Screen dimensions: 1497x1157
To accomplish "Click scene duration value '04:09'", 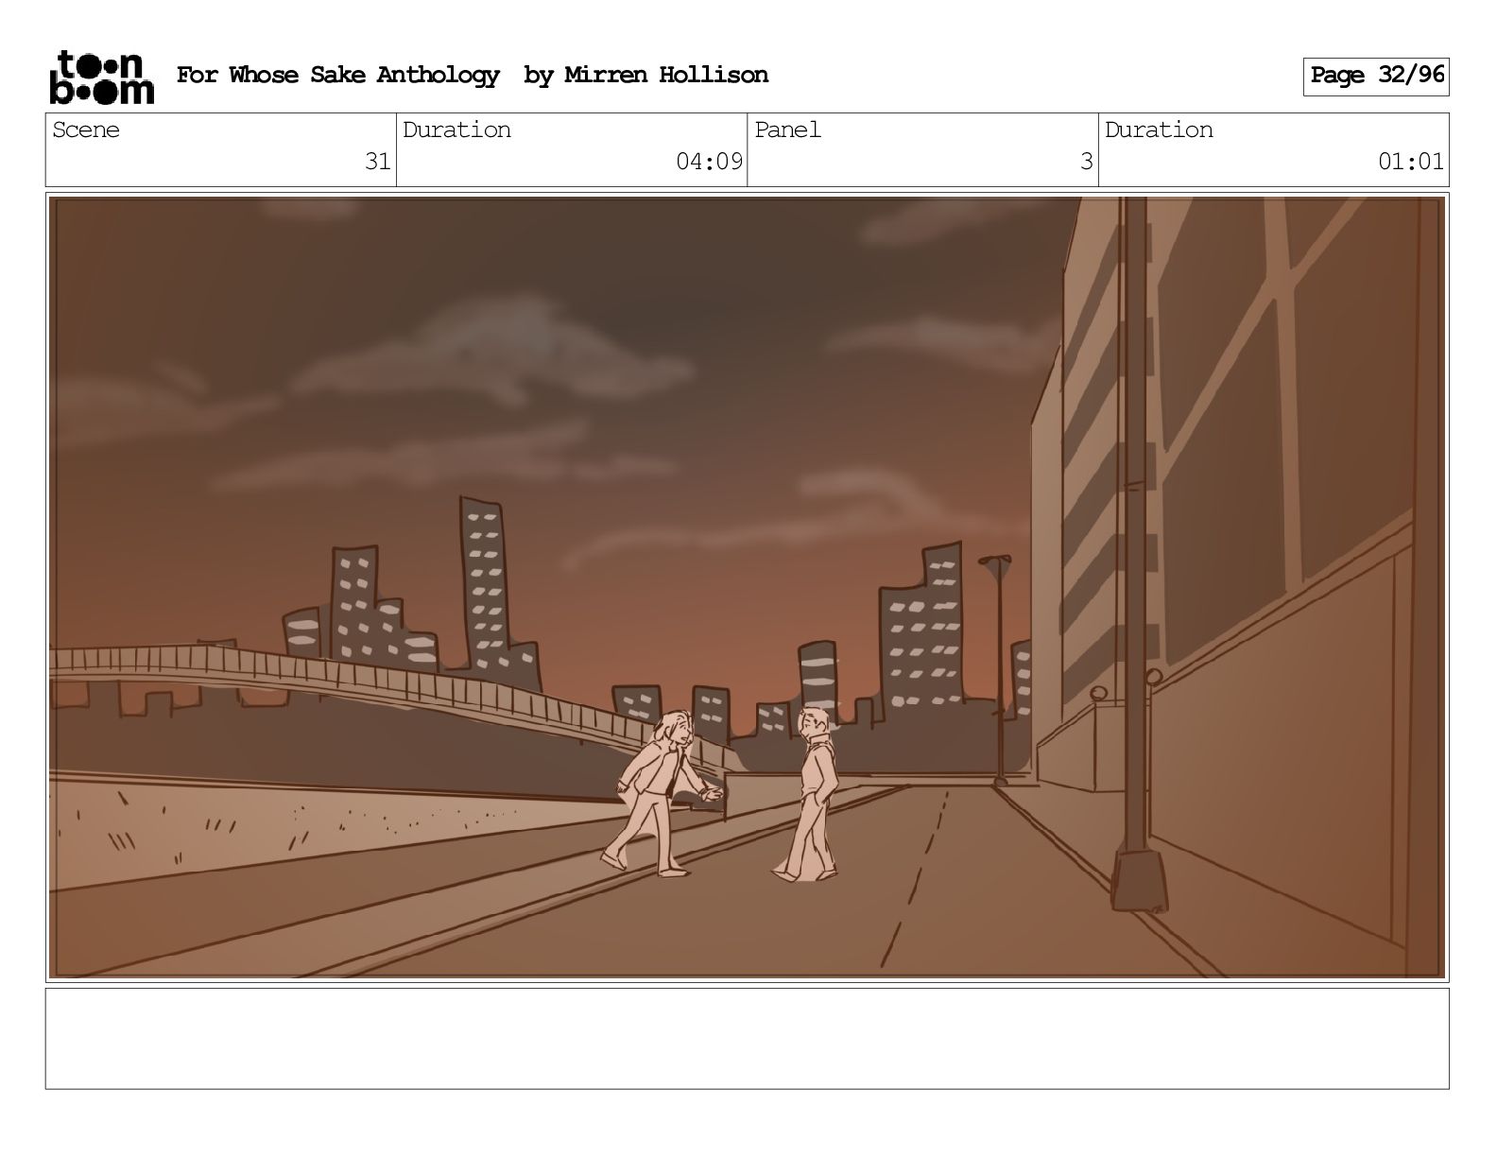I will click(x=709, y=162).
